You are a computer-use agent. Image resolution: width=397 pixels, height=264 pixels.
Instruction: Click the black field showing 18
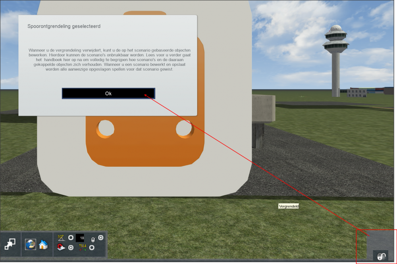(x=80, y=238)
